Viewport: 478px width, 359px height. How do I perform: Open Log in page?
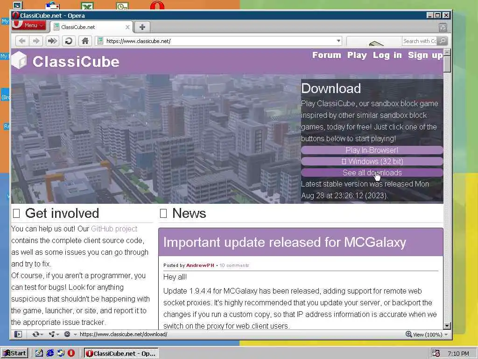(387, 55)
